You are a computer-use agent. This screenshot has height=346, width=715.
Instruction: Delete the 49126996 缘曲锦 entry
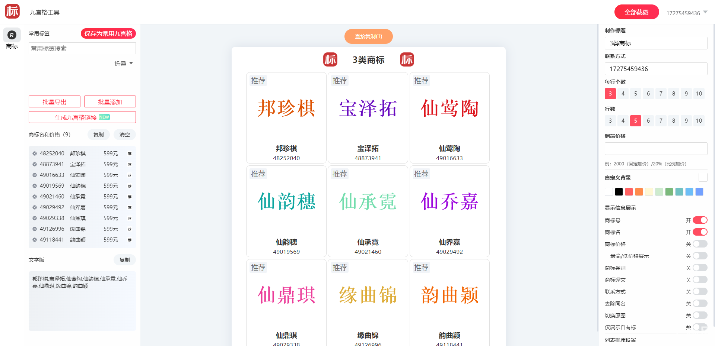point(35,229)
